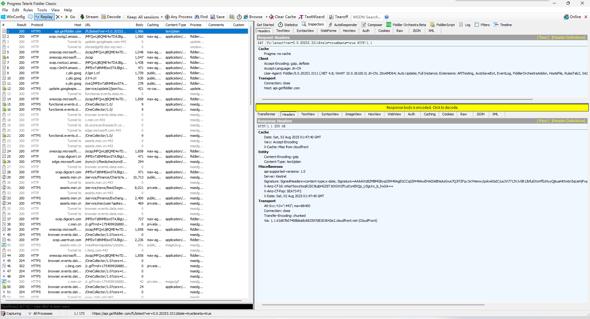The height and width of the screenshot is (319, 590).
Task: Click response headers horizontal scrollbar
Action: click(x=373, y=305)
